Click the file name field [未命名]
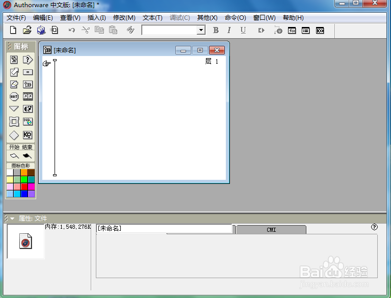391x298 pixels. pos(164,228)
